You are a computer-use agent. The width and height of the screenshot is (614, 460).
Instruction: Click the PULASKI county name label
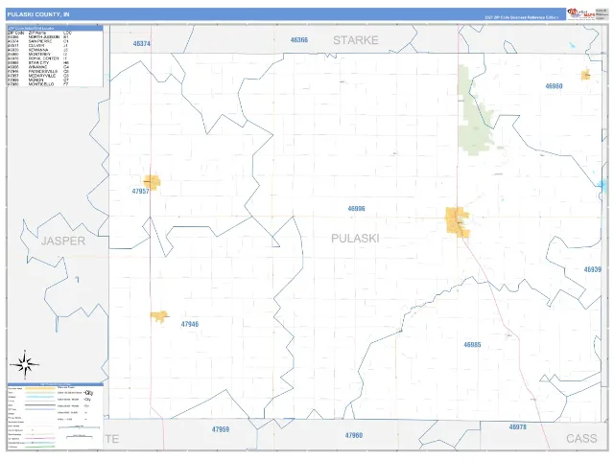pyautogui.click(x=355, y=239)
